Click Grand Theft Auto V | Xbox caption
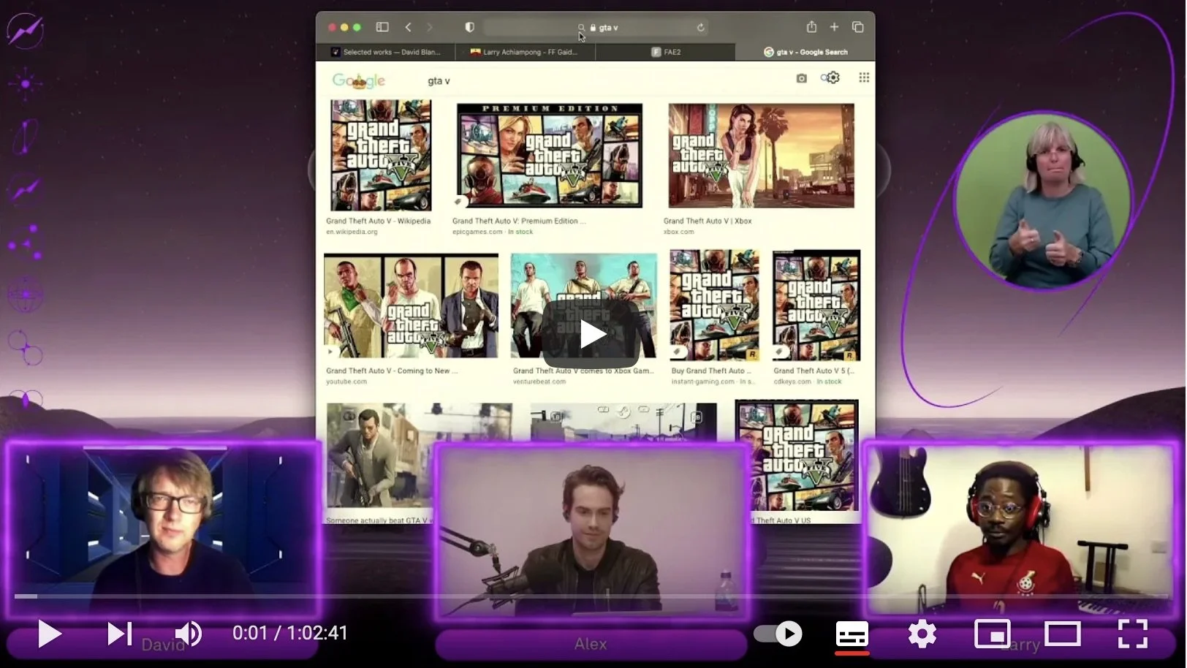Viewport: 1187px width, 668px height. [x=708, y=221]
